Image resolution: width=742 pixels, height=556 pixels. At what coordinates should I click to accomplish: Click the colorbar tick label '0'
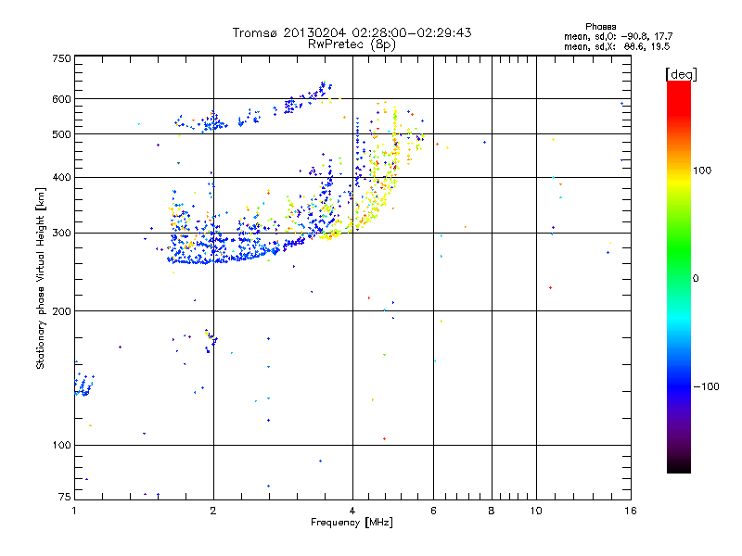coord(696,279)
